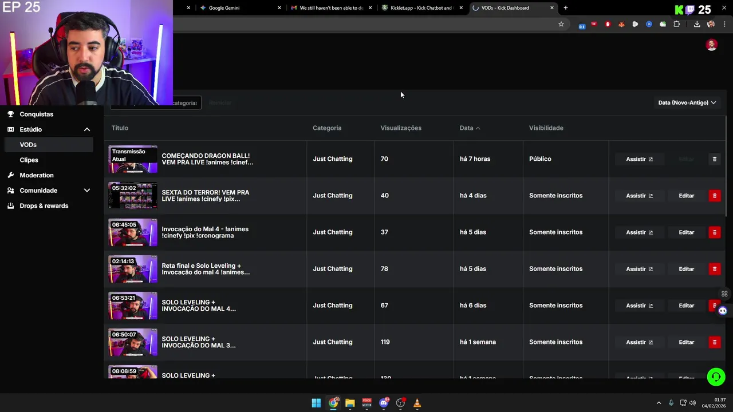This screenshot has width=733, height=412.
Task: Open Chrome downloads icon
Action: click(x=697, y=24)
